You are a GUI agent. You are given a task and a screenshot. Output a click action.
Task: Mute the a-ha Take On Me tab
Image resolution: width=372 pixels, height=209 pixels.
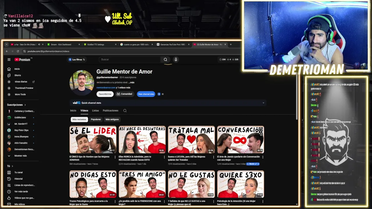click(39, 44)
